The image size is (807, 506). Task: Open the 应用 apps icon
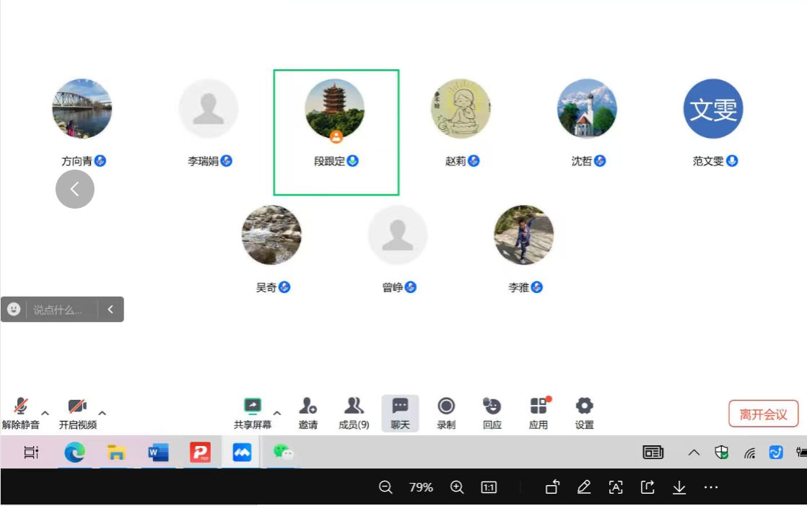click(538, 413)
